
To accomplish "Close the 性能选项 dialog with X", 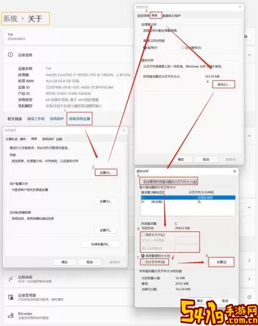I will click(x=240, y=7).
